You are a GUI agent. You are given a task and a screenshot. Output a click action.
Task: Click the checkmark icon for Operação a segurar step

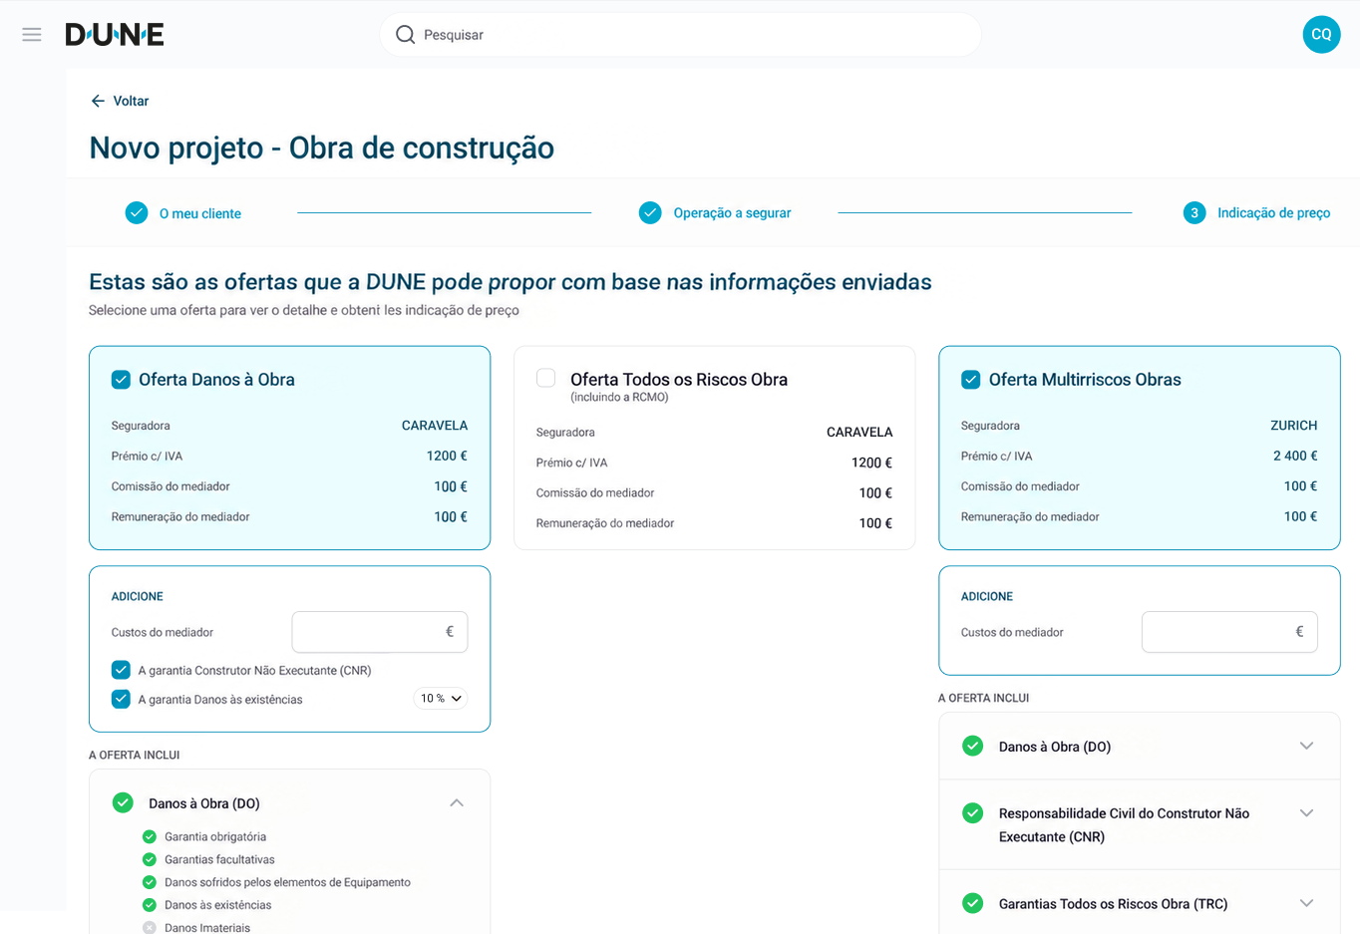(650, 212)
